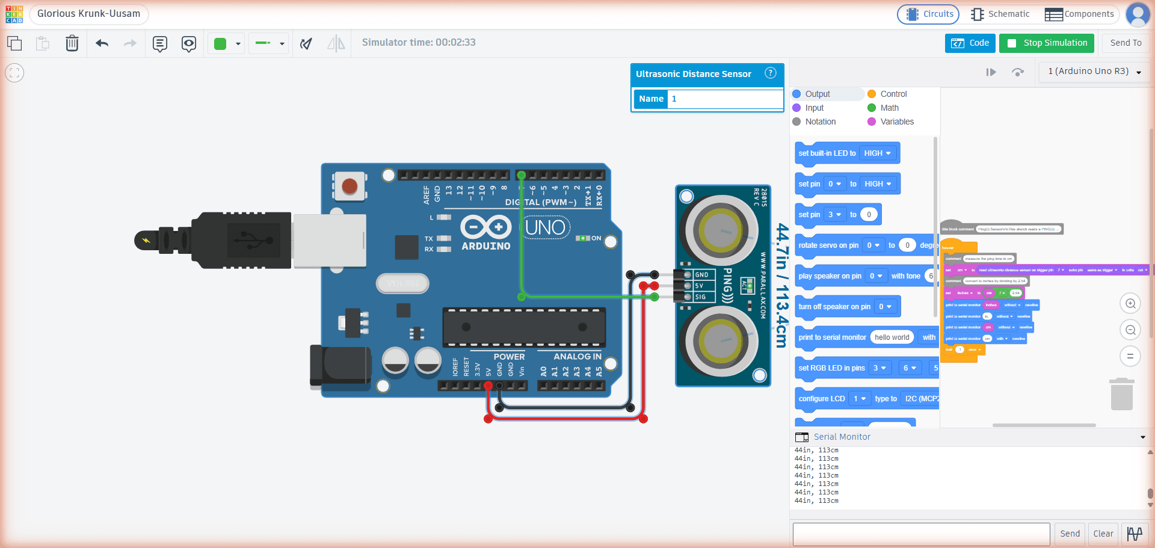
Task: Open HIGH dropdown in built-in LED block
Action: point(877,153)
